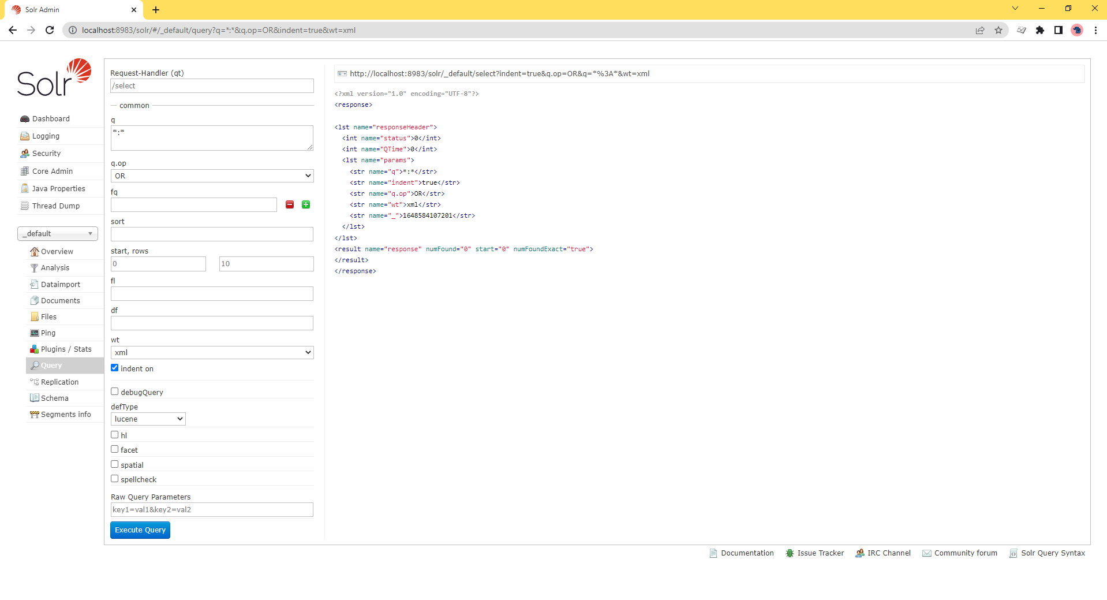Image resolution: width=1107 pixels, height=600 pixels.
Task: Open Thread Dump
Action: point(55,206)
